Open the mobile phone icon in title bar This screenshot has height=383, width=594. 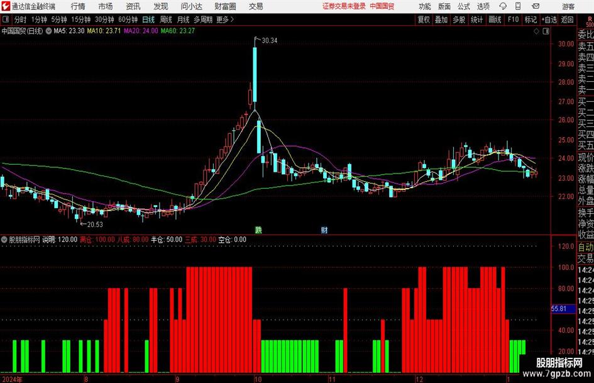(518, 6)
